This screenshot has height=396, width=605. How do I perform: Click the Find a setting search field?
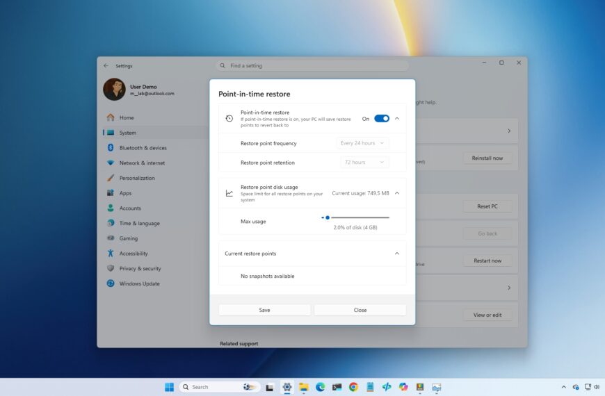point(312,65)
